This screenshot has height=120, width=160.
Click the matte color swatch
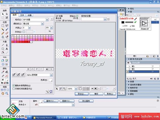51,80
